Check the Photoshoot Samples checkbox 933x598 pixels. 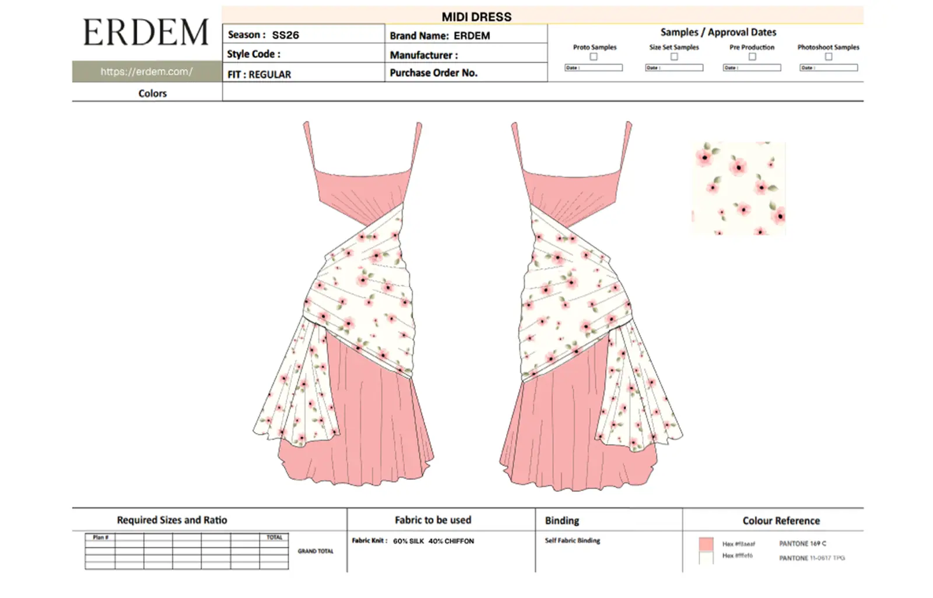tap(829, 57)
